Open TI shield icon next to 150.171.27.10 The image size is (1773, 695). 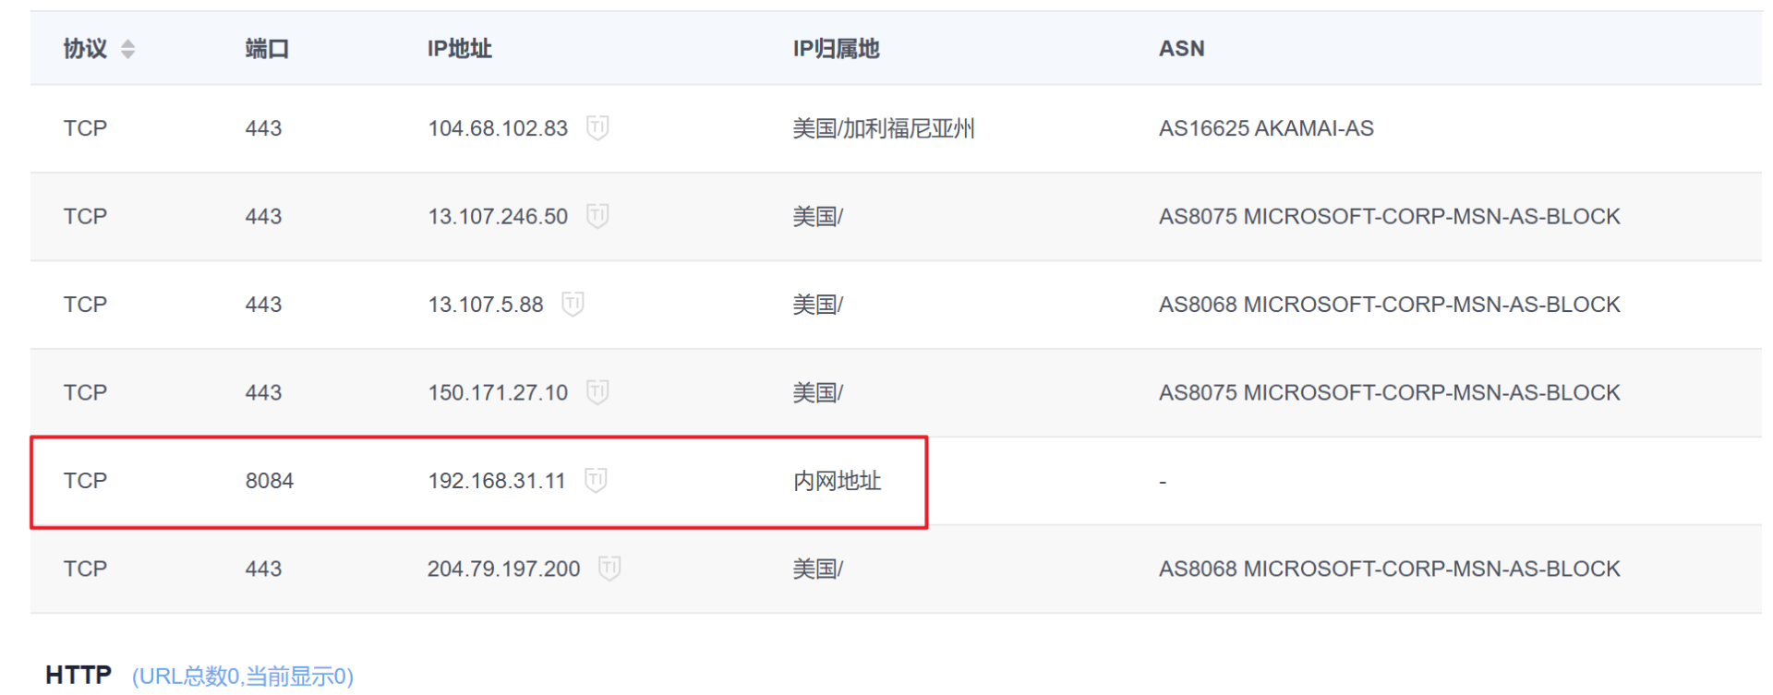coord(597,392)
